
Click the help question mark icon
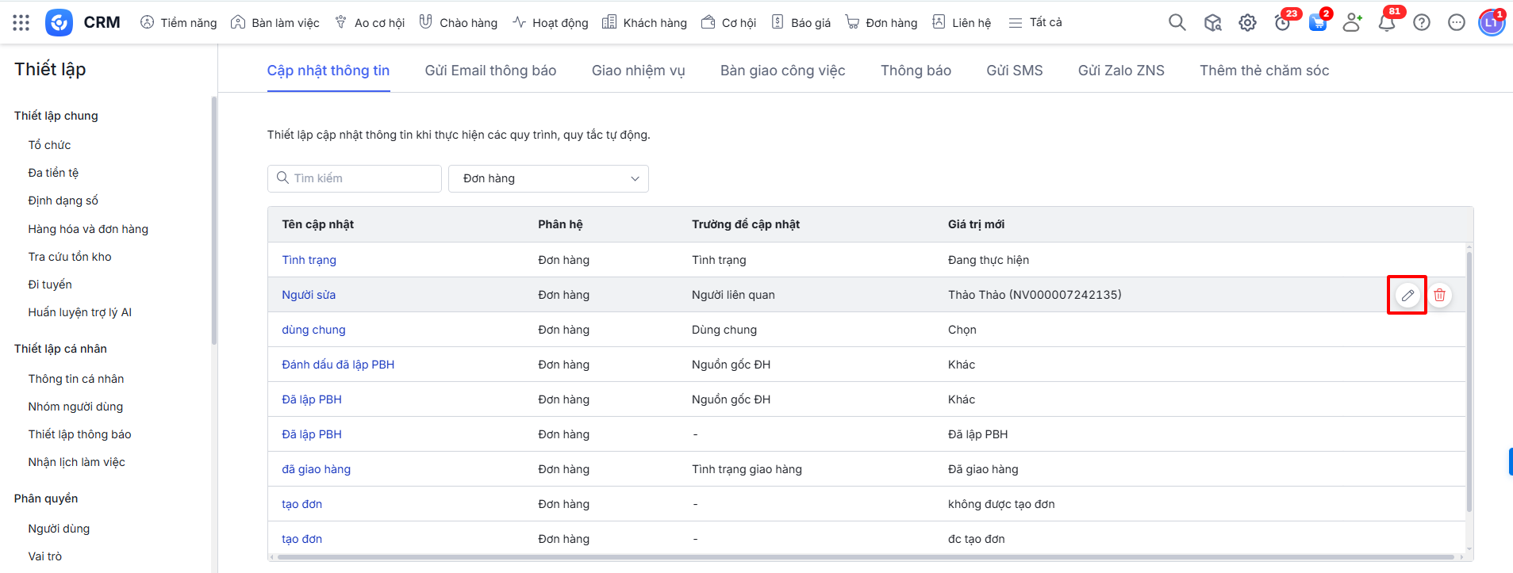1421,23
